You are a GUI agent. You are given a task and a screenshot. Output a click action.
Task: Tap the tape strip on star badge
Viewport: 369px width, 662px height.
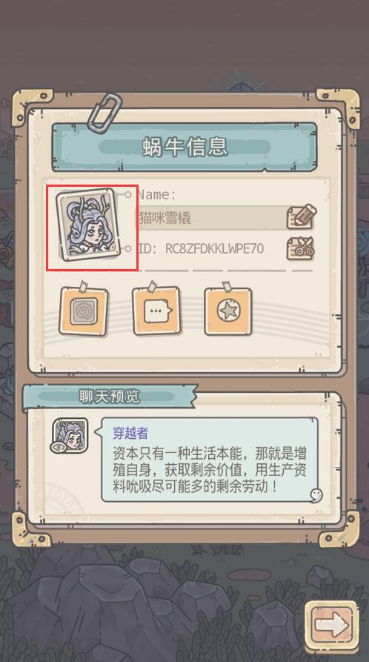point(227,287)
